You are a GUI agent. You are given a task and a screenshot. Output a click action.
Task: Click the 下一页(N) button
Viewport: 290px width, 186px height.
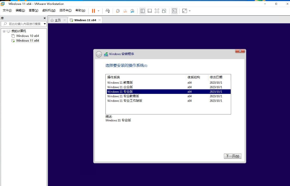(x=233, y=156)
